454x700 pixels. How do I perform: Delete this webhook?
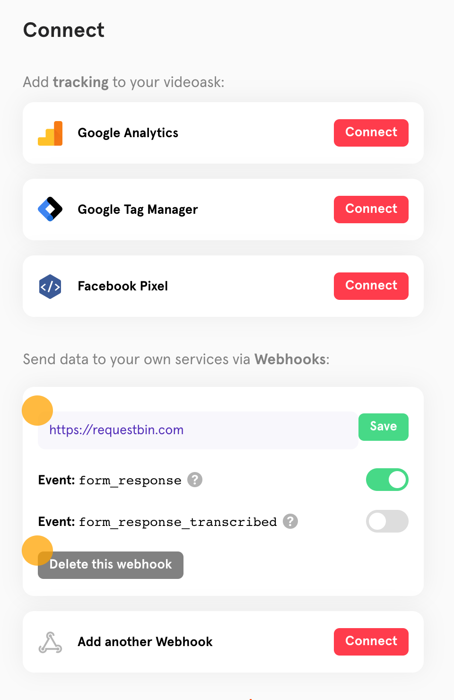(111, 565)
